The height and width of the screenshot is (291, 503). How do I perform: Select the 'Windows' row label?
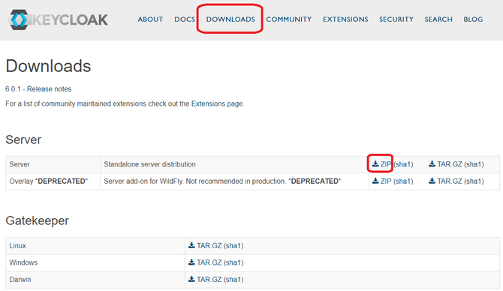[23, 262]
